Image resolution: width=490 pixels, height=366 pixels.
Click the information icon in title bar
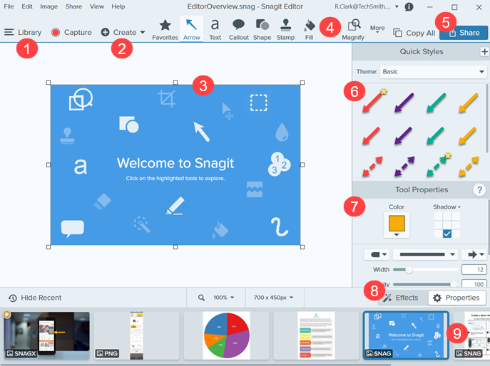click(x=409, y=6)
